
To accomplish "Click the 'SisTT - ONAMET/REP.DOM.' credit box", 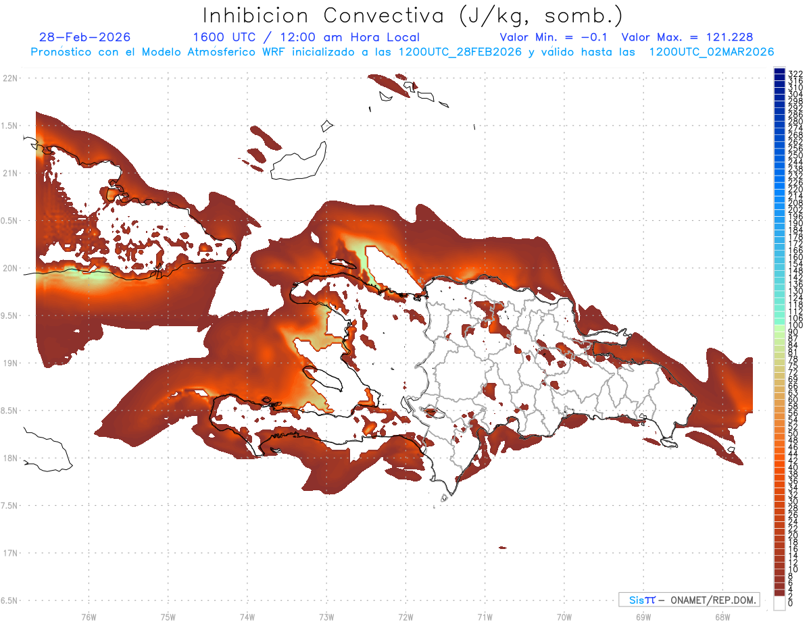I will pyautogui.click(x=689, y=600).
